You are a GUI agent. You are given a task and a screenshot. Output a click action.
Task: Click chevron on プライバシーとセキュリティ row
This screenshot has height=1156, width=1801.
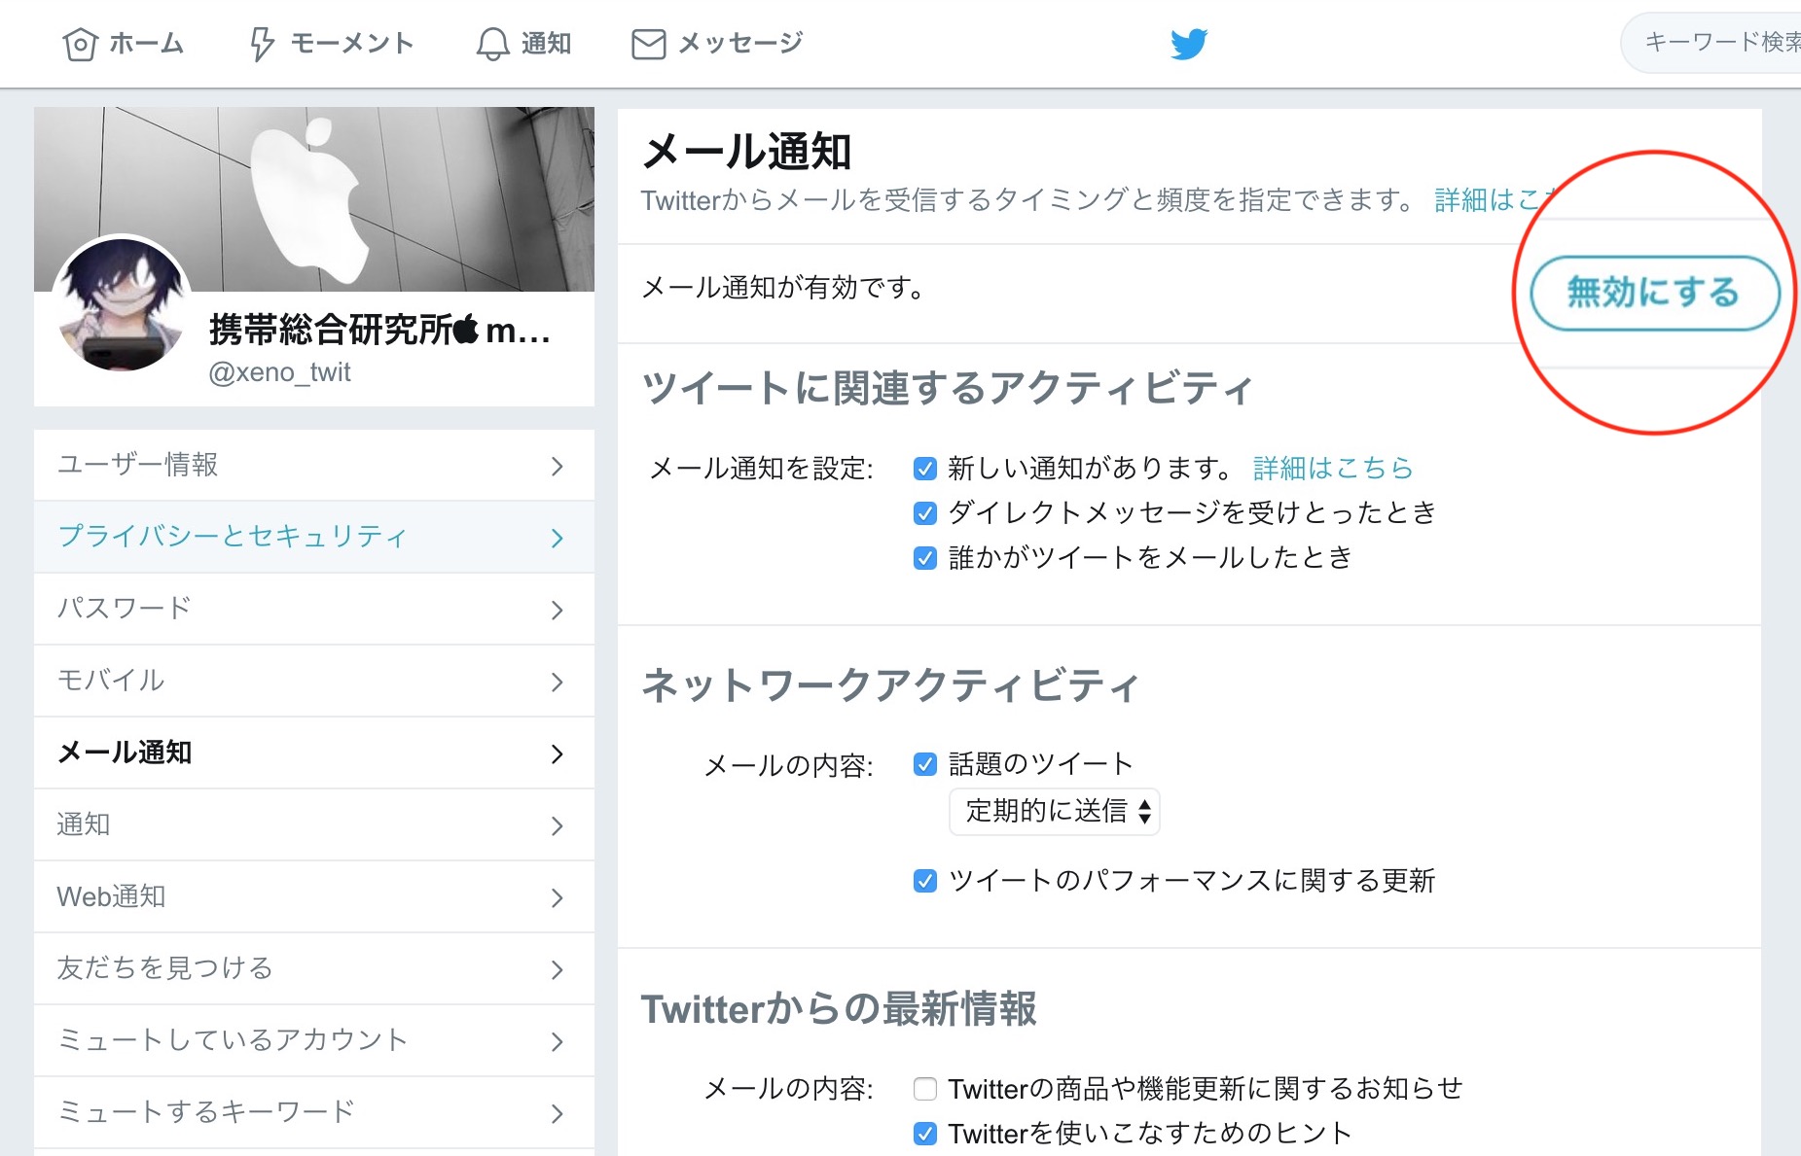(557, 538)
